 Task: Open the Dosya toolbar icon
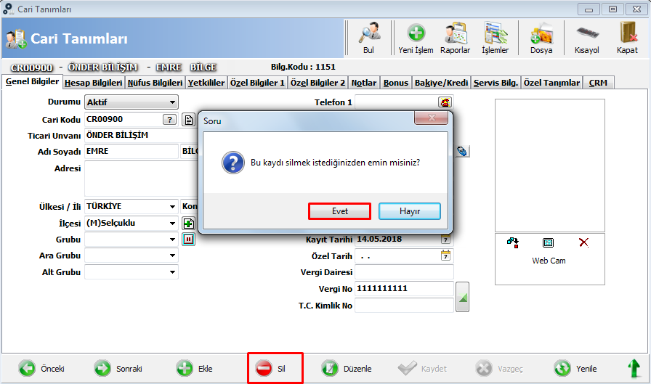tap(541, 33)
